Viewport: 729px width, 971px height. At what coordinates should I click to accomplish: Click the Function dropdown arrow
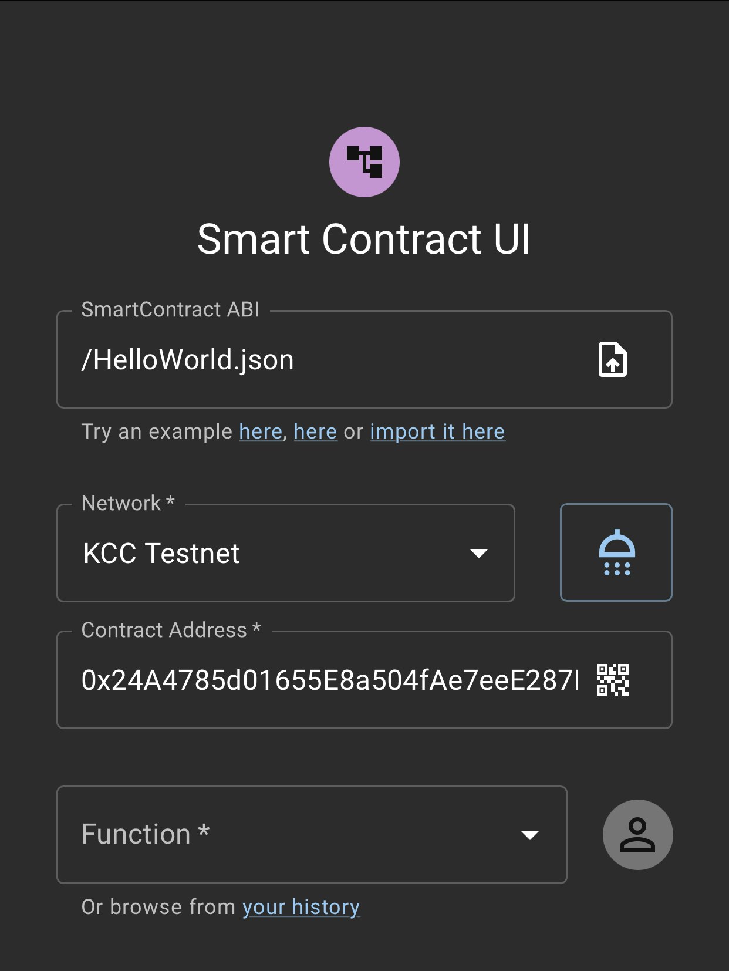click(x=530, y=835)
